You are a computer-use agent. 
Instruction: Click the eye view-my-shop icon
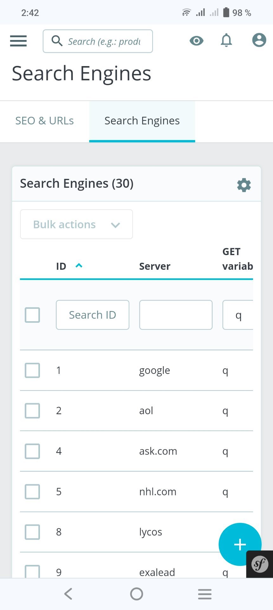click(x=197, y=41)
